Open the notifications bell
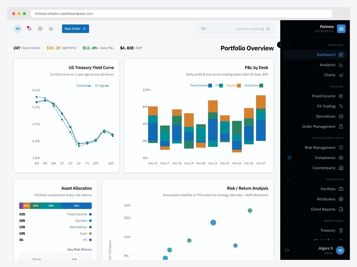357x267 pixels. coord(29,29)
